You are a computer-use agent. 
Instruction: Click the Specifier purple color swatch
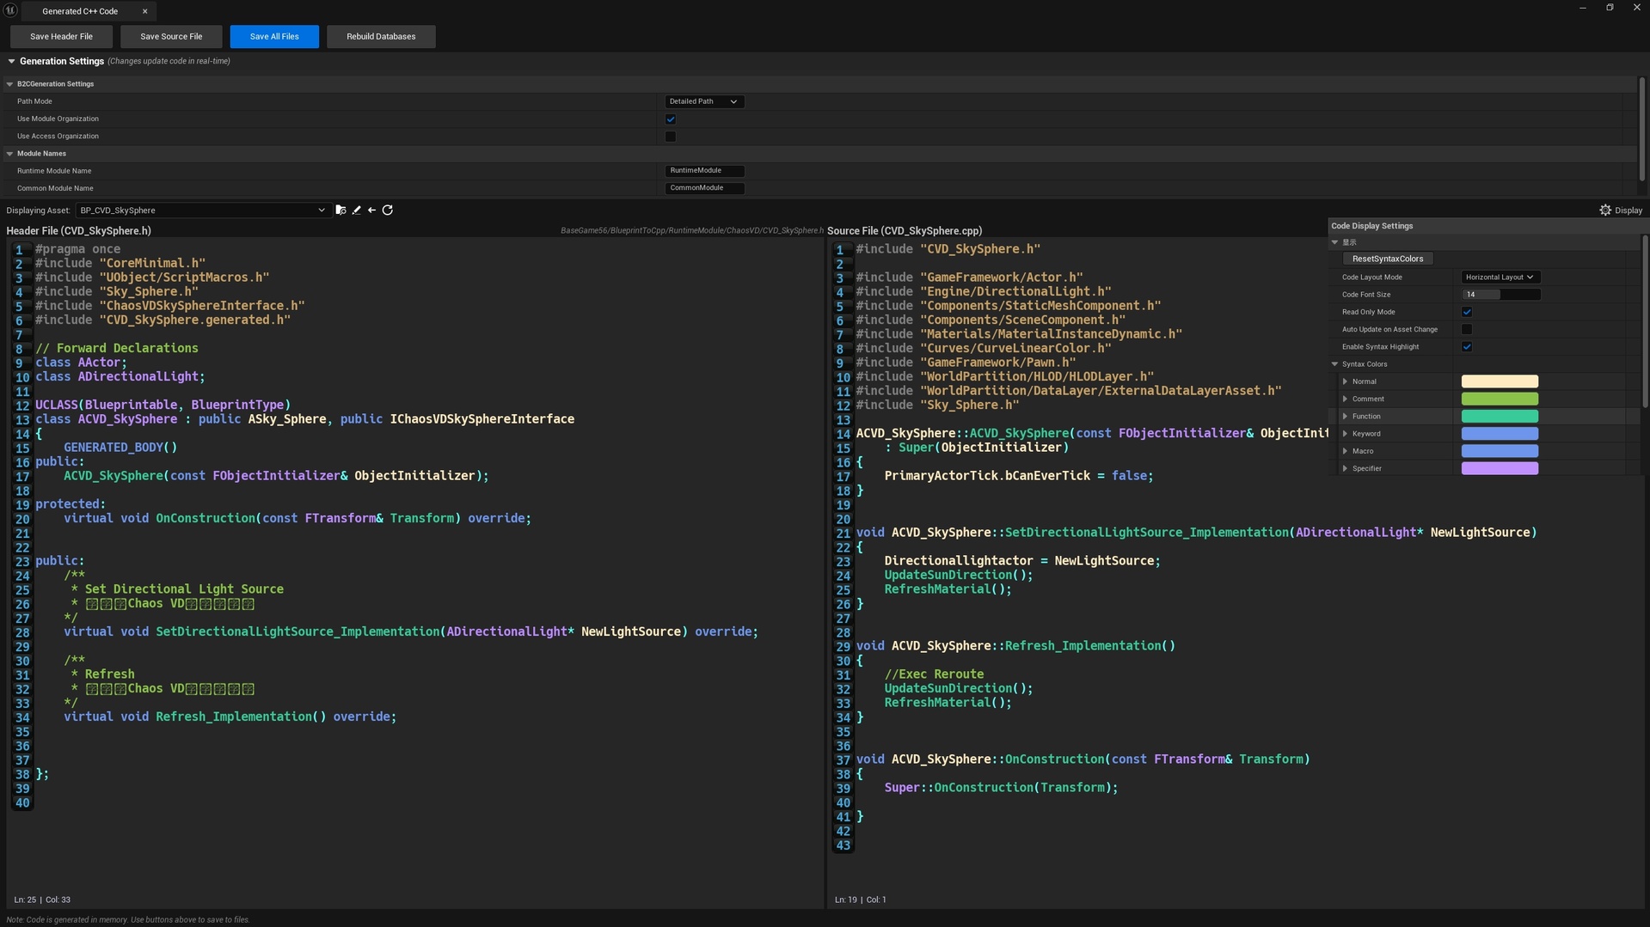click(1500, 468)
